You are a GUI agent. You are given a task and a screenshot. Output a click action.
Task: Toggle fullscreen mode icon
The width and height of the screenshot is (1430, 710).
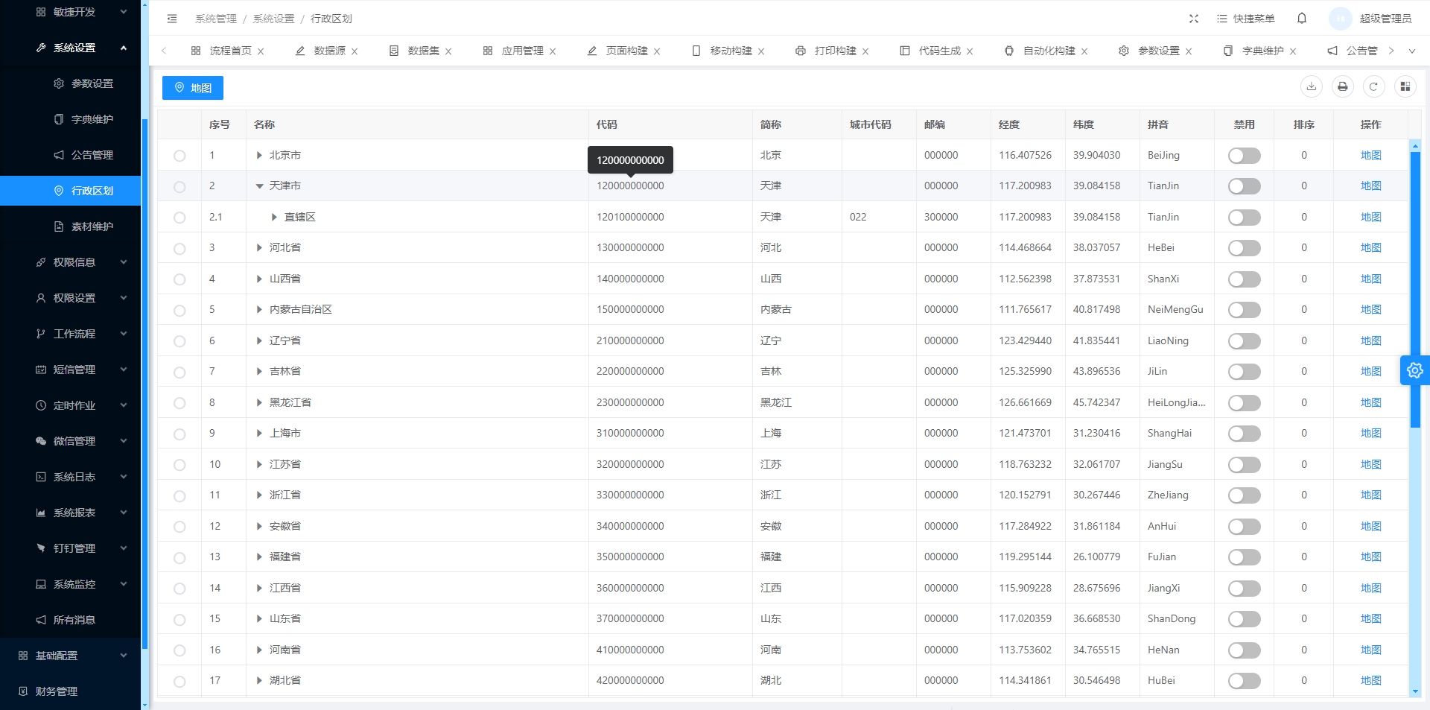[1194, 19]
